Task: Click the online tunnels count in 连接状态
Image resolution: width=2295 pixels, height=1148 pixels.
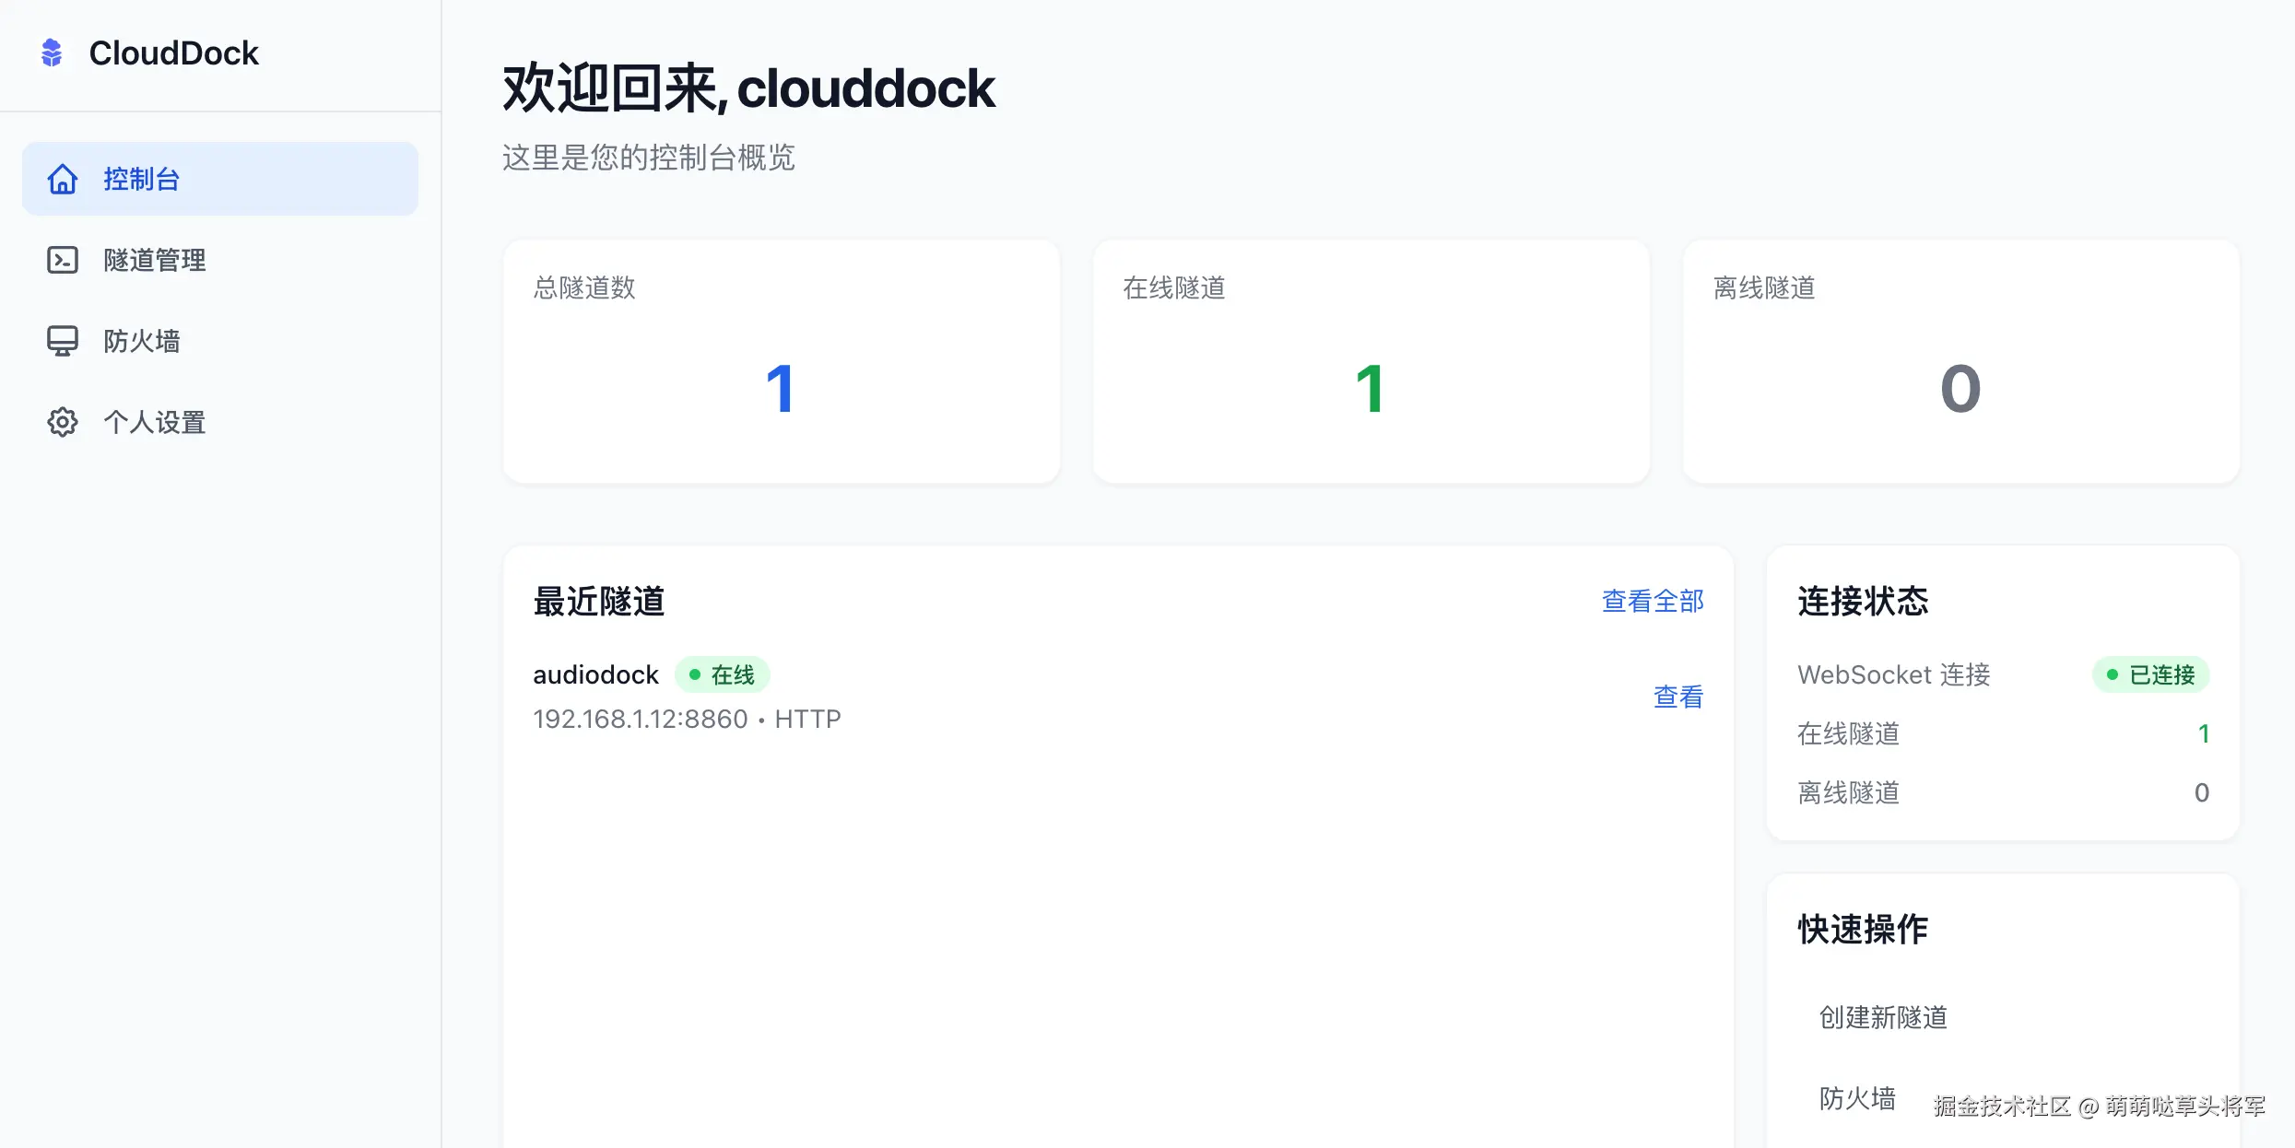Action: [x=2205, y=733]
